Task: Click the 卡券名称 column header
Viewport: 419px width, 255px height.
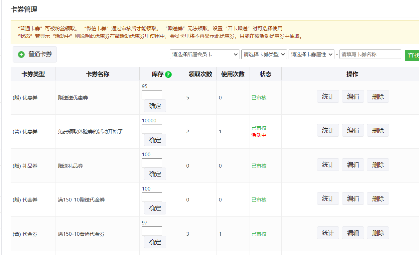Action: click(97, 74)
